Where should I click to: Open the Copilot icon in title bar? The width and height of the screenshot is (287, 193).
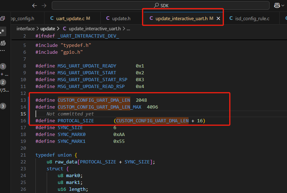pos(277,5)
